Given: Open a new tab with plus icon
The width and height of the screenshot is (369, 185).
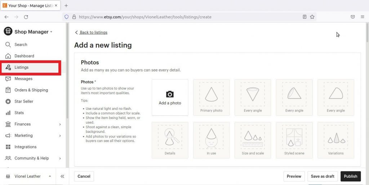Looking at the screenshot, I should 66,6.
